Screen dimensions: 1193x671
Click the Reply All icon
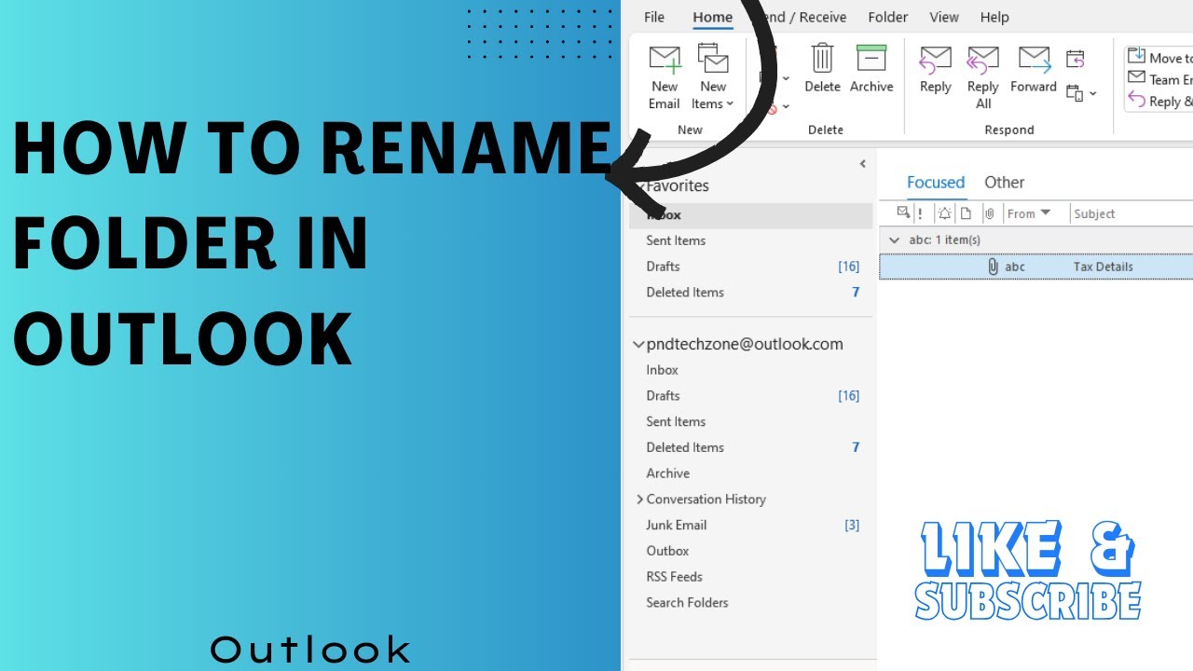click(x=982, y=60)
